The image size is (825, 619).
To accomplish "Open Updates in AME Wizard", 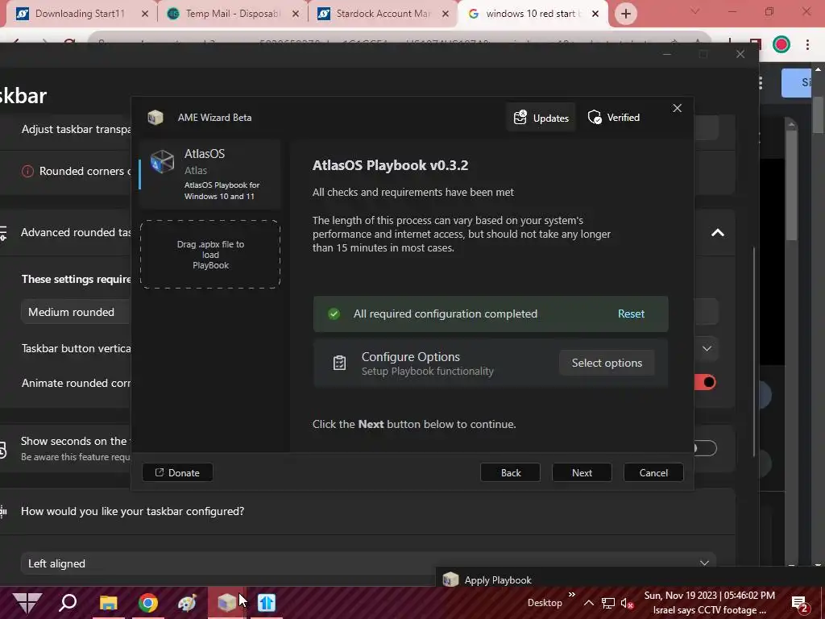I will (x=541, y=118).
